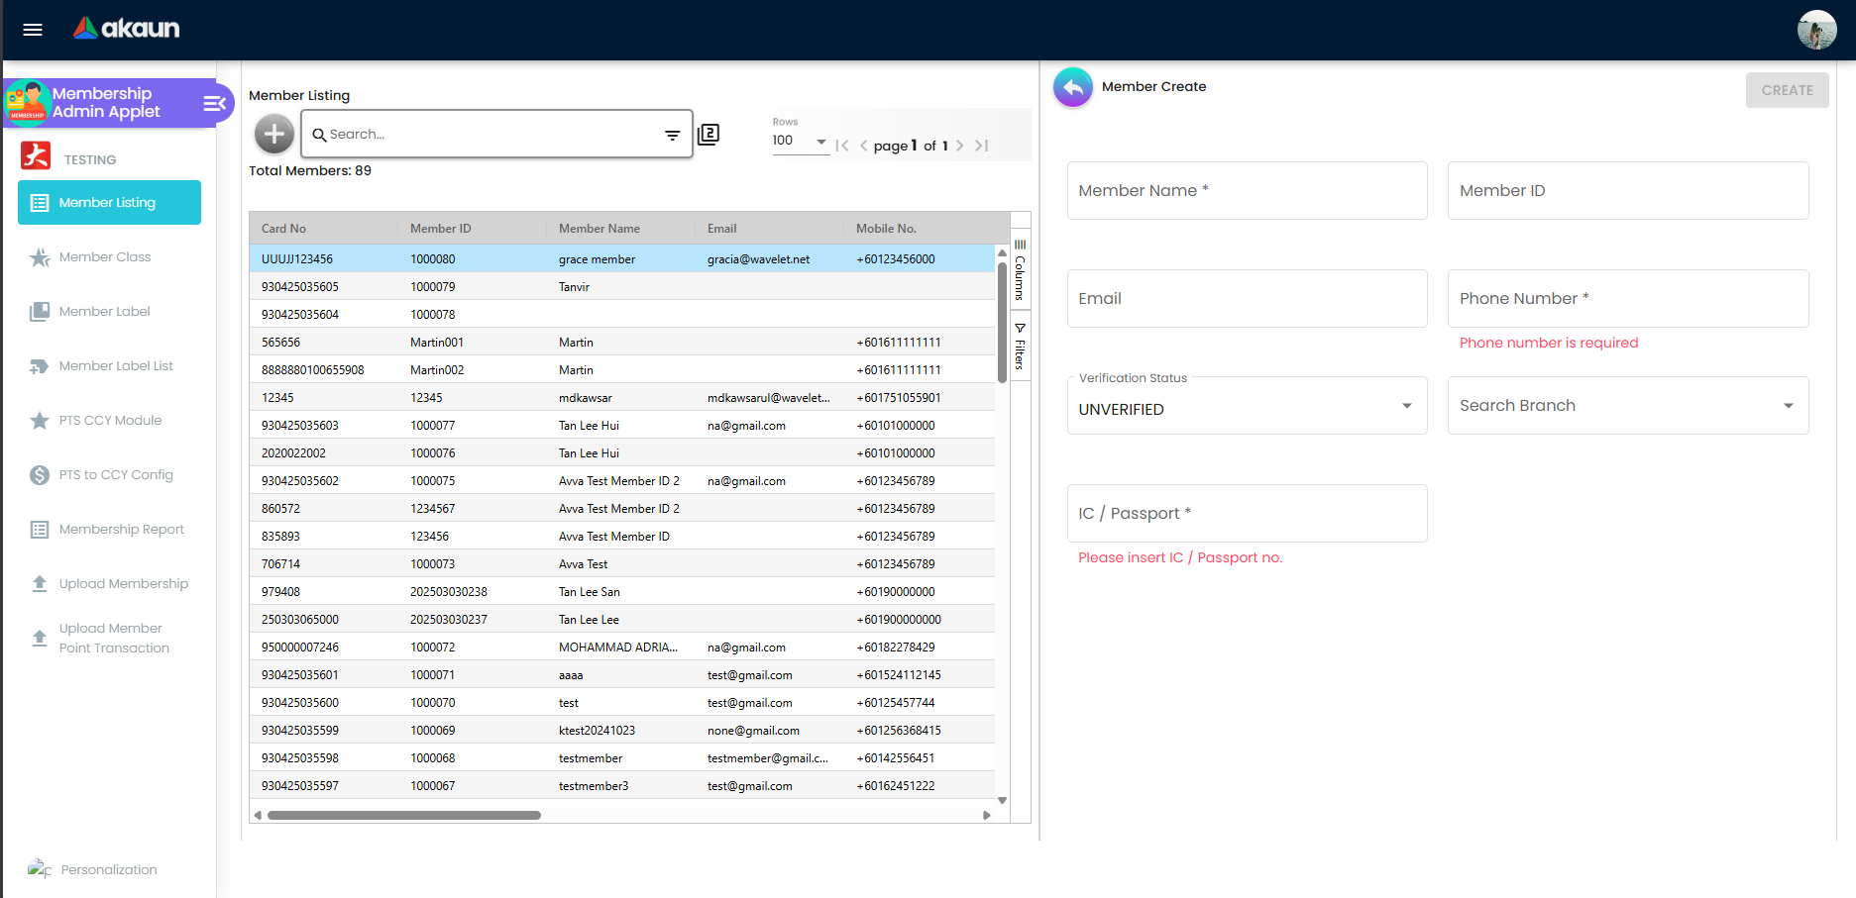
Task: Click the Upload Membership upload icon
Action: 40,584
